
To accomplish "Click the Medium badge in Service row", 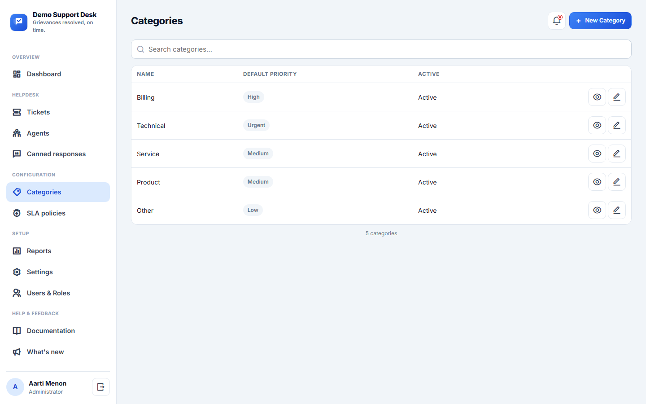I will click(258, 154).
